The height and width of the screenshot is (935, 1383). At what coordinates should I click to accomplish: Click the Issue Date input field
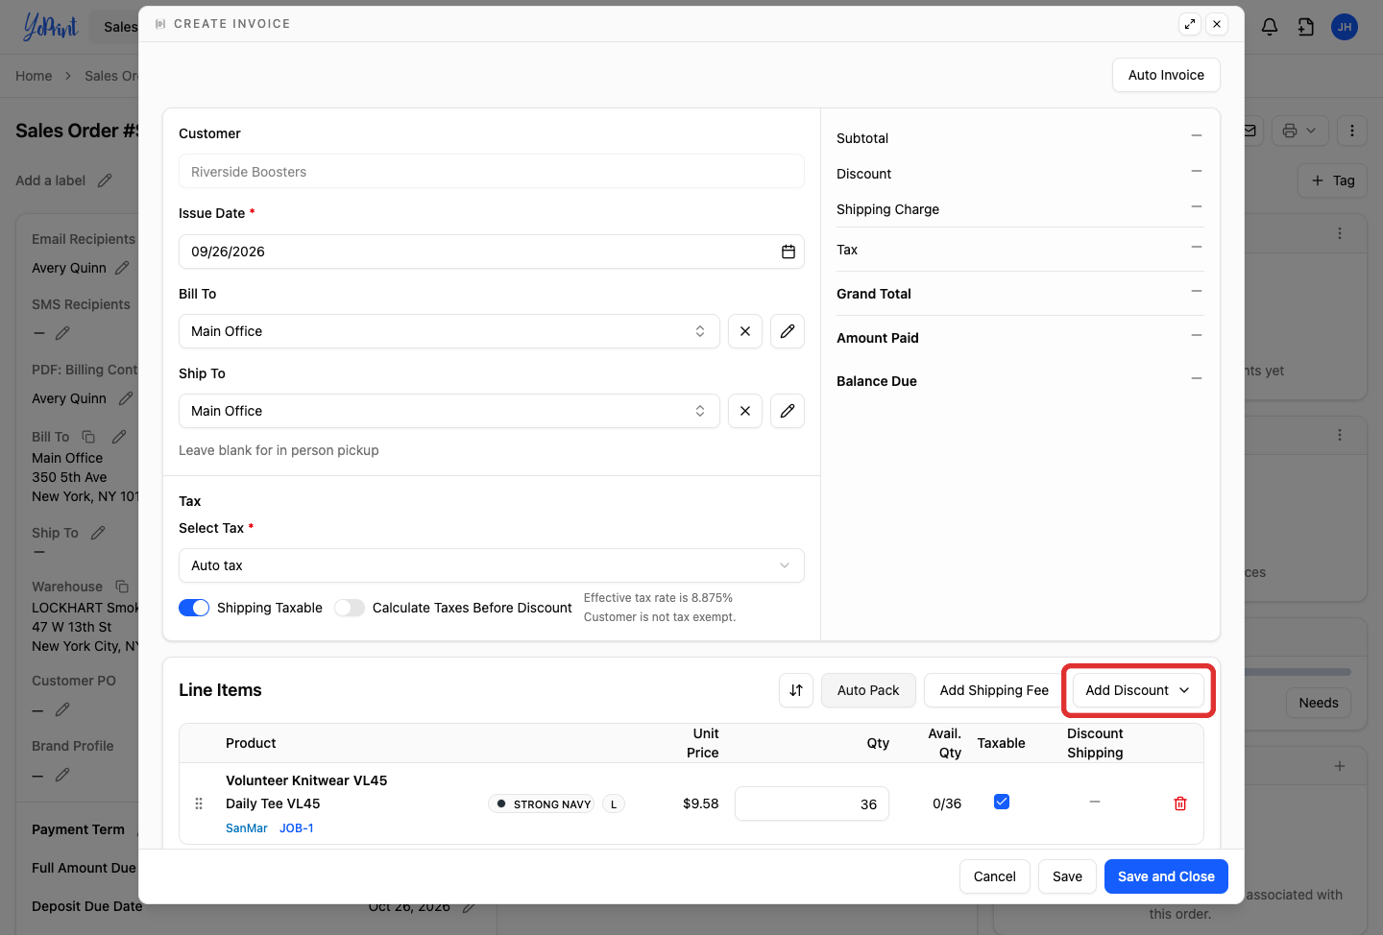click(x=491, y=252)
